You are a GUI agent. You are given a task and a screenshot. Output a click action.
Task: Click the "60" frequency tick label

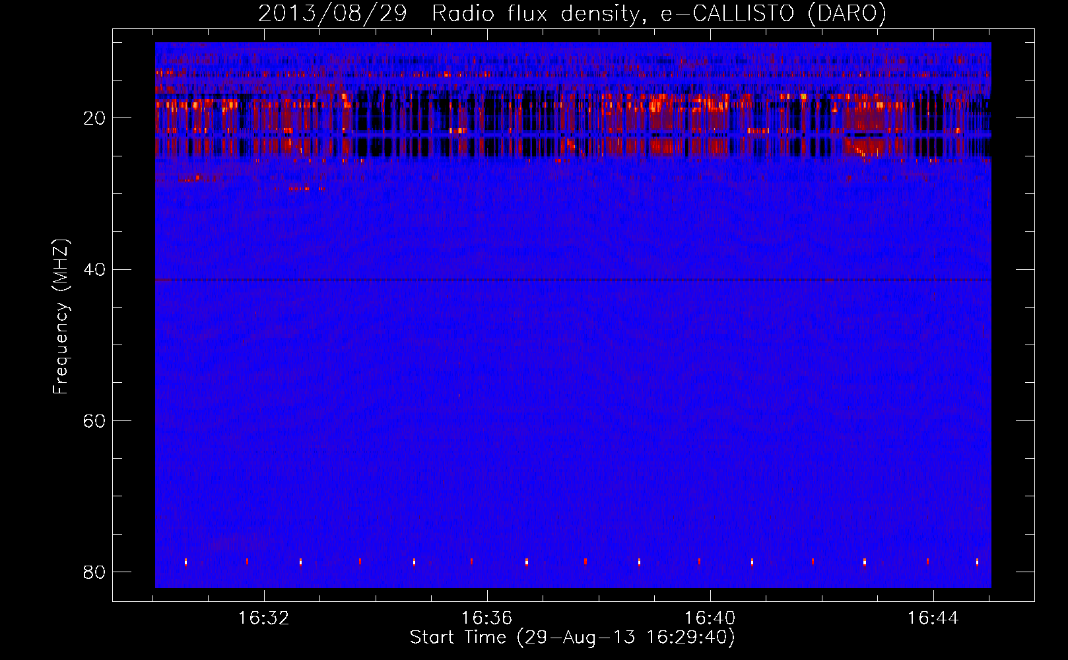[94, 421]
